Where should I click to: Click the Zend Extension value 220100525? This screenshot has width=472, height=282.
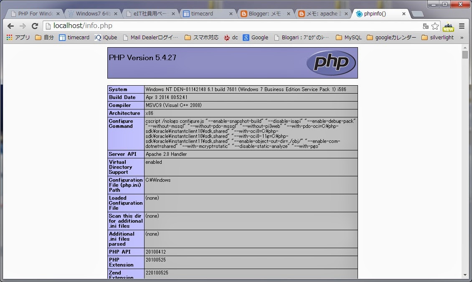[x=157, y=273]
